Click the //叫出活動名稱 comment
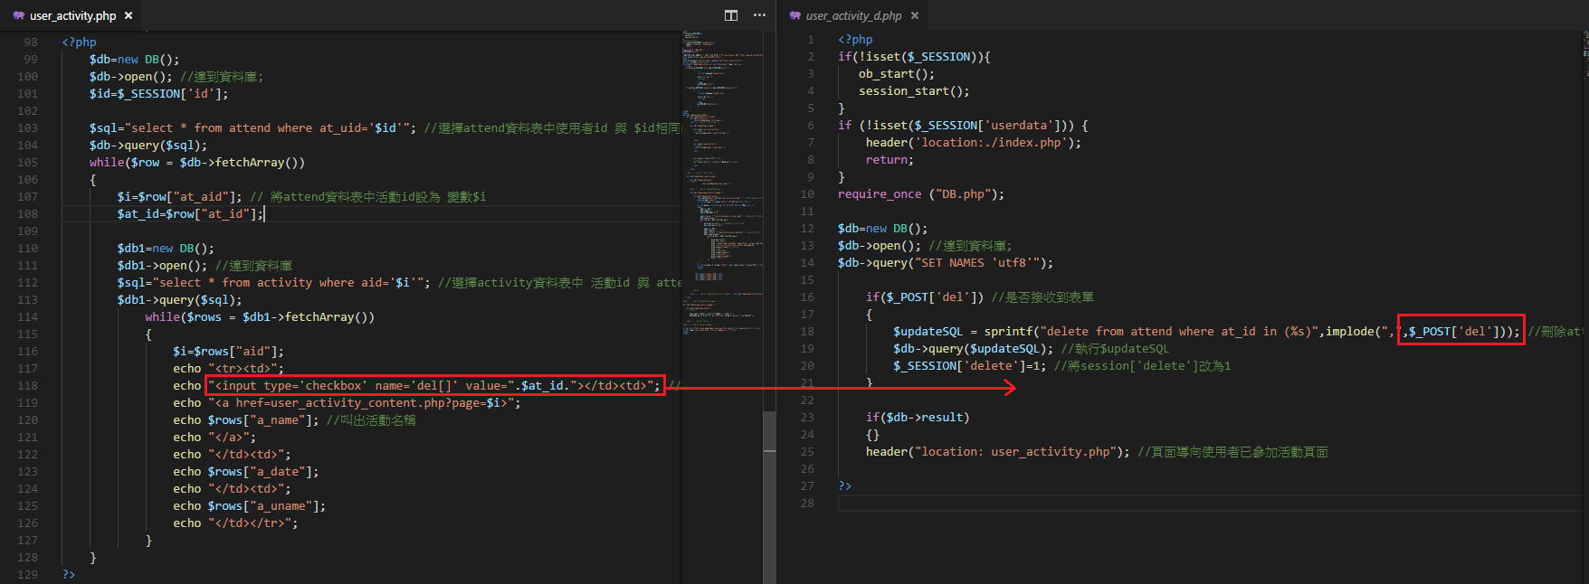 [371, 420]
